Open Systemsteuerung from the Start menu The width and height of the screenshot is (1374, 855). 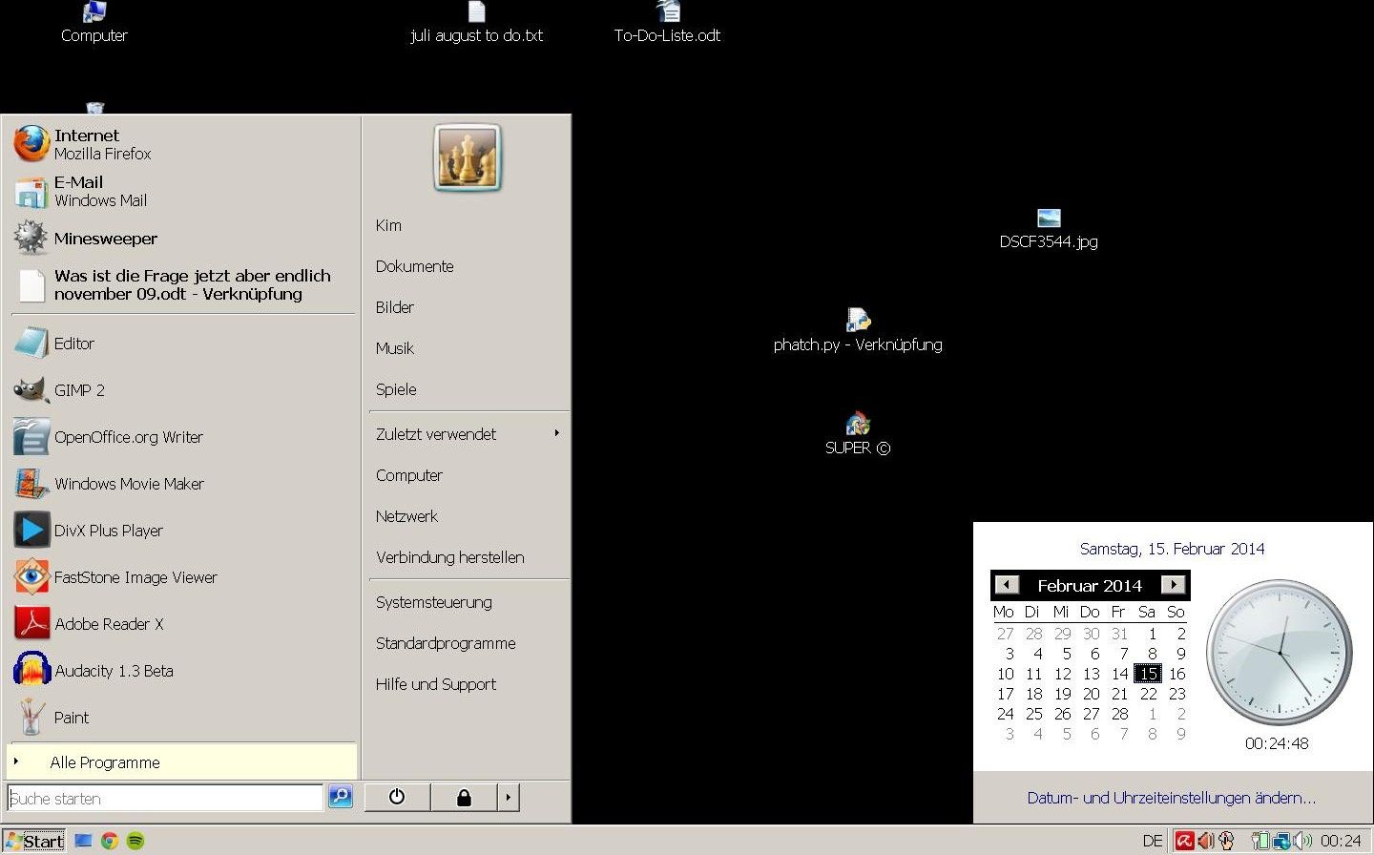click(x=434, y=602)
